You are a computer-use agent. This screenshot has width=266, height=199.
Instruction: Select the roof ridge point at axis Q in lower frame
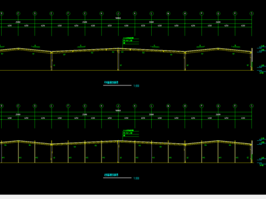[x=218, y=141]
